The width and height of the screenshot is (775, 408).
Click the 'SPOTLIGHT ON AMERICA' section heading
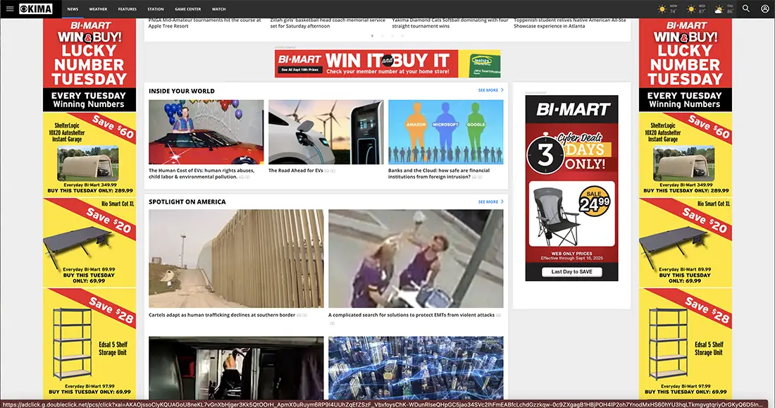187,202
